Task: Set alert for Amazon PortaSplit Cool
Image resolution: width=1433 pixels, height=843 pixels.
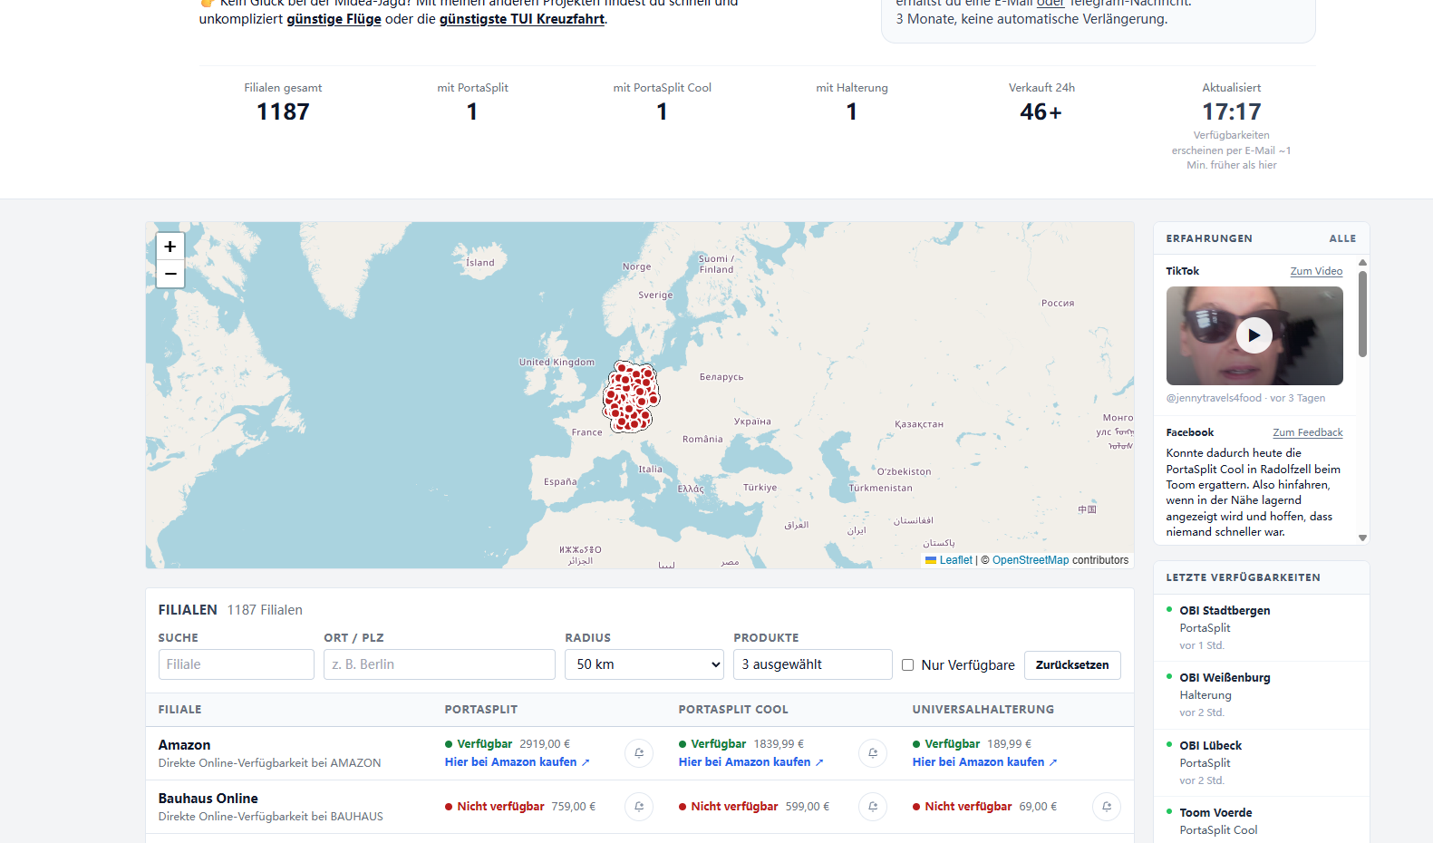Action: coord(873,753)
